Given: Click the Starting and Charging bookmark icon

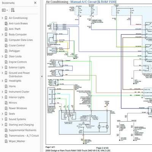Looking at the screenshot, I should click(x=6, y=125).
